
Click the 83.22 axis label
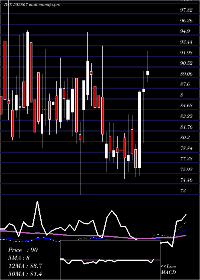186,116
